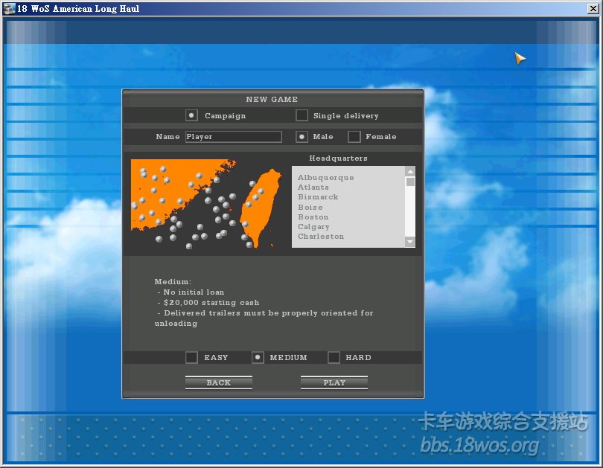Screen dimensions: 603x468
Task: Pick Albuquerque as headquarters
Action: (x=326, y=178)
